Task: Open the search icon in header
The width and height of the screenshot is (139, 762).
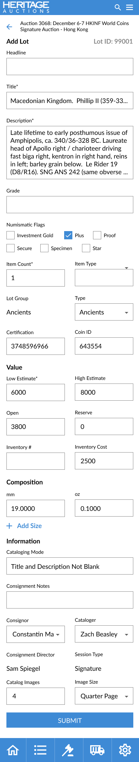Action: [118, 7]
